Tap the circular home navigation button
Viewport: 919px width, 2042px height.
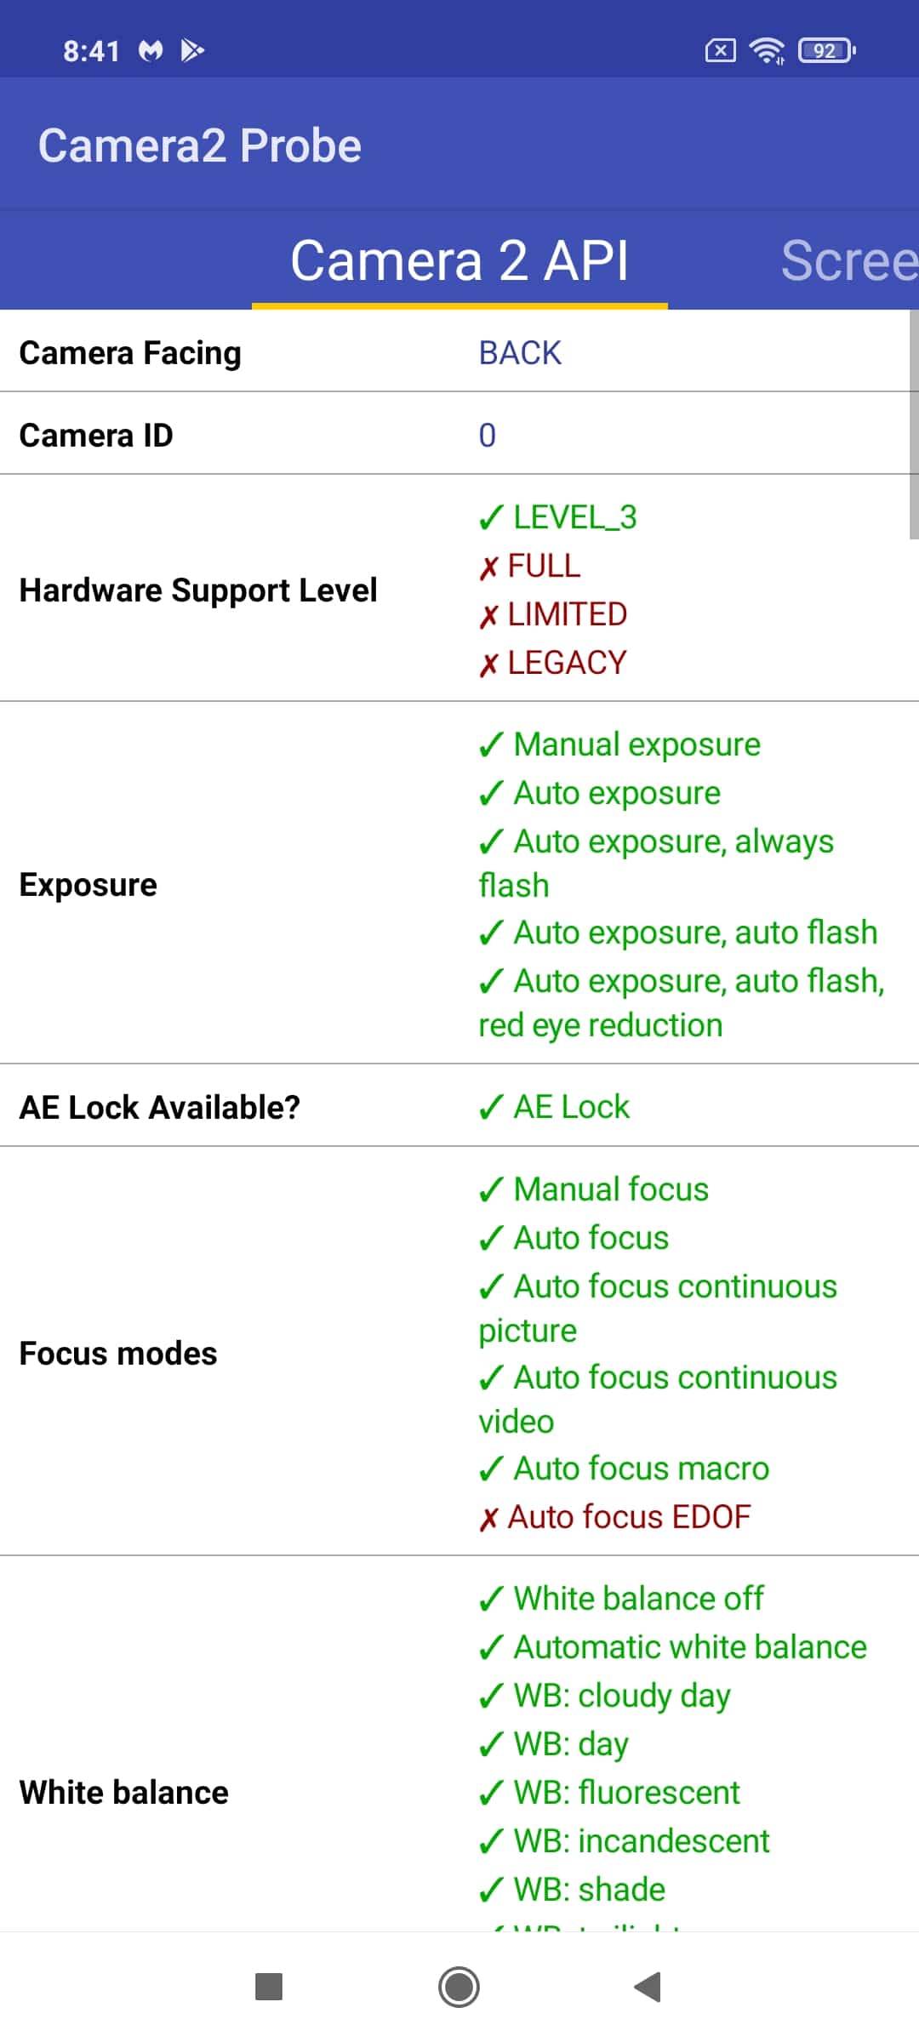[x=459, y=1988]
